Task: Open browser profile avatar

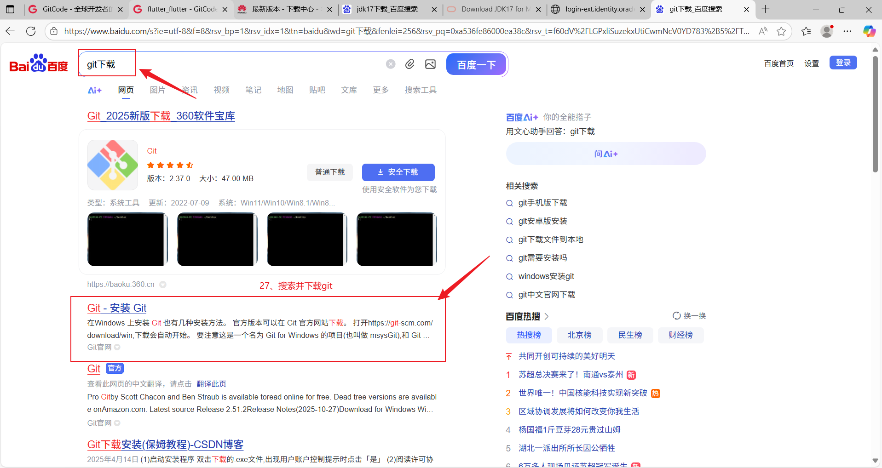Action: 827,31
